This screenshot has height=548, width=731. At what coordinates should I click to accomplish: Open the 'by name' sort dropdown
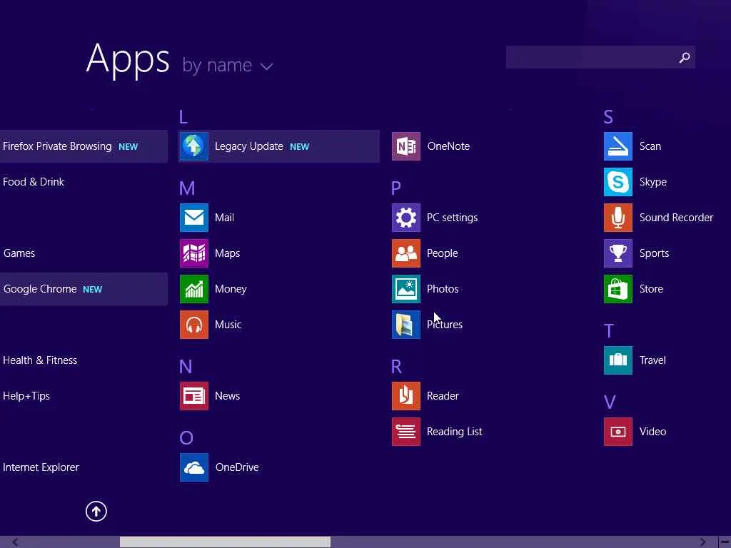click(x=227, y=65)
